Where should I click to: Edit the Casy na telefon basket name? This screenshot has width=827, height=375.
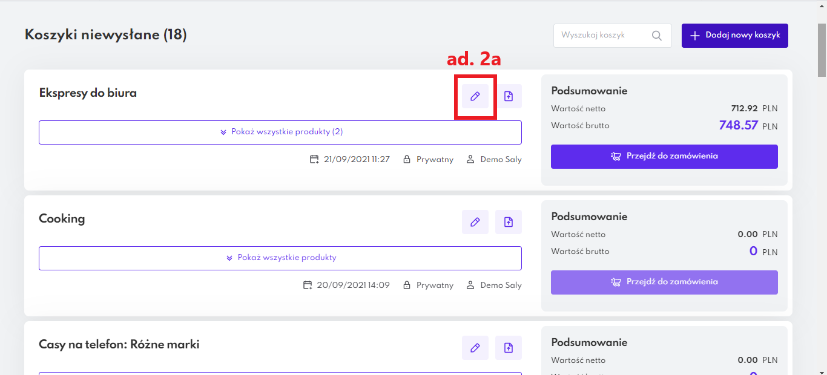(475, 348)
